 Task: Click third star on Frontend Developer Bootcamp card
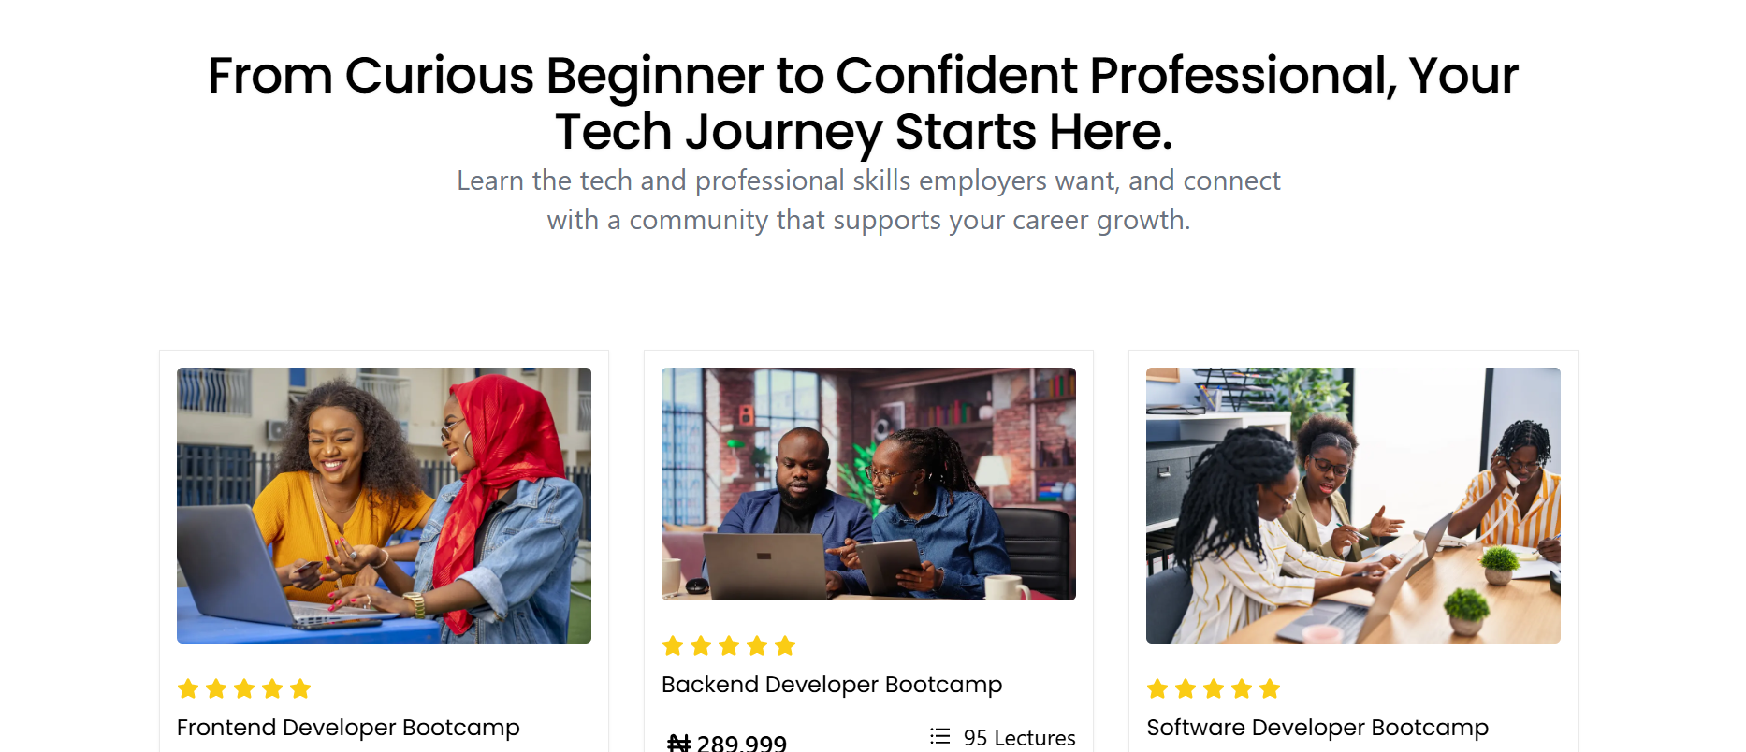(244, 689)
